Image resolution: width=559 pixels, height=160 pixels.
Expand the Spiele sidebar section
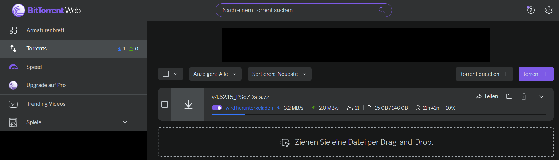[125, 122]
